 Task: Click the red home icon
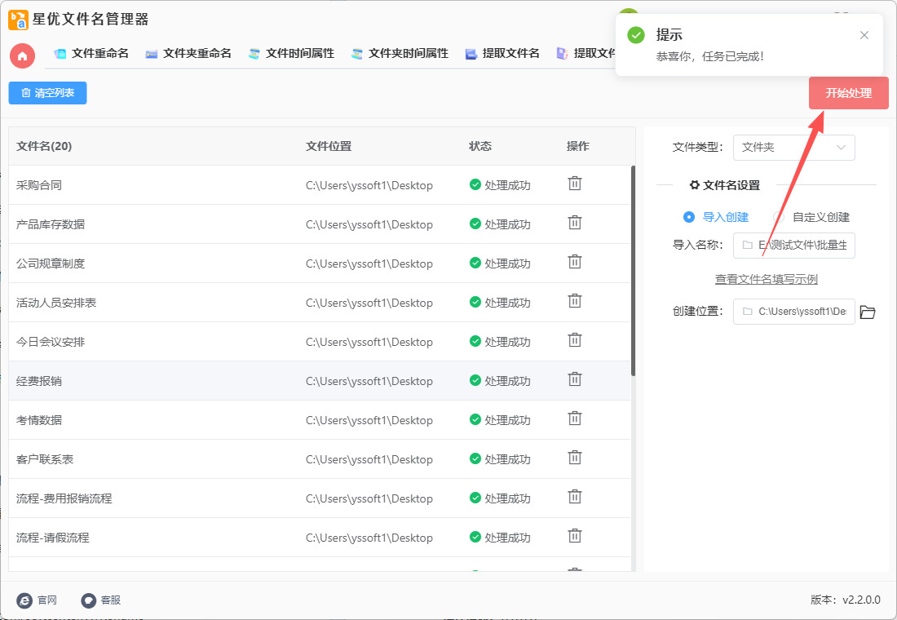point(22,55)
